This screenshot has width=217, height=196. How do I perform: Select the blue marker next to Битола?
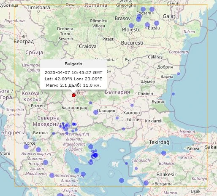pos(53,134)
